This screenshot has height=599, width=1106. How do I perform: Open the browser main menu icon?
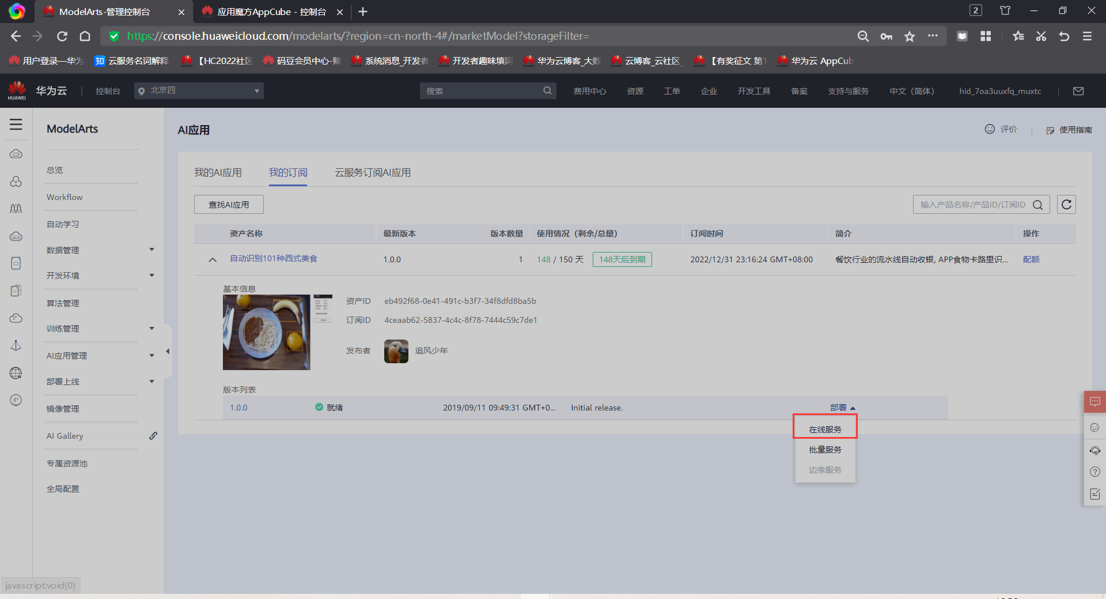tap(1088, 36)
